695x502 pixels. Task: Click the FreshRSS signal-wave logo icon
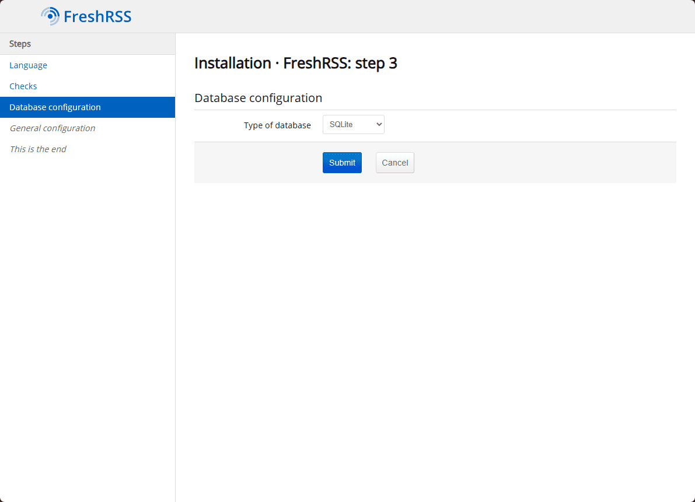tap(51, 16)
